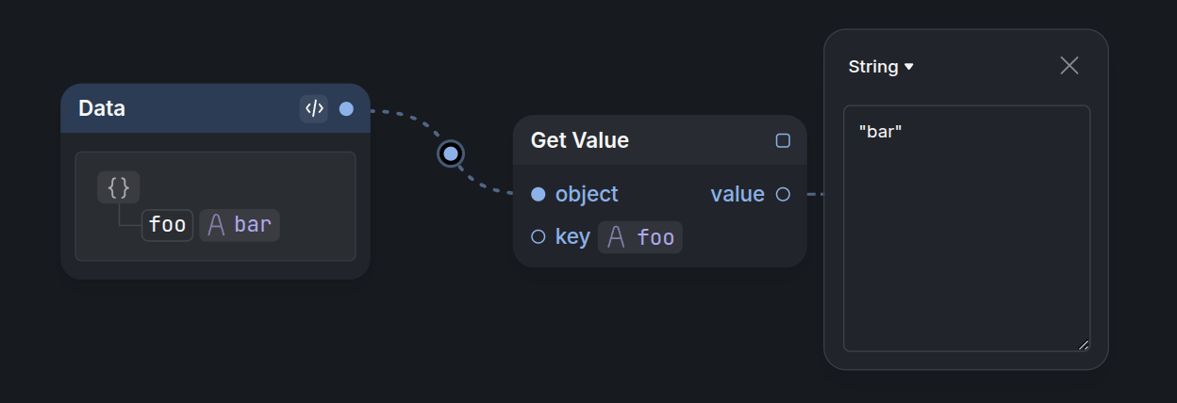
Task: Click the text area resize handle
Action: pos(1084,346)
